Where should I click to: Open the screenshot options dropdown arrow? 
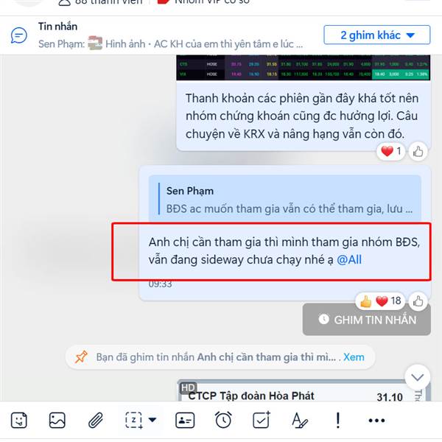tap(152, 420)
